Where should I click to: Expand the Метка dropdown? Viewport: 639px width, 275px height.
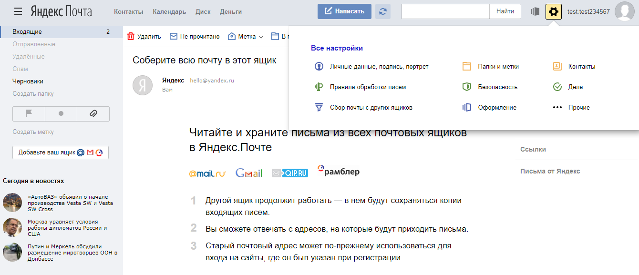[246, 36]
